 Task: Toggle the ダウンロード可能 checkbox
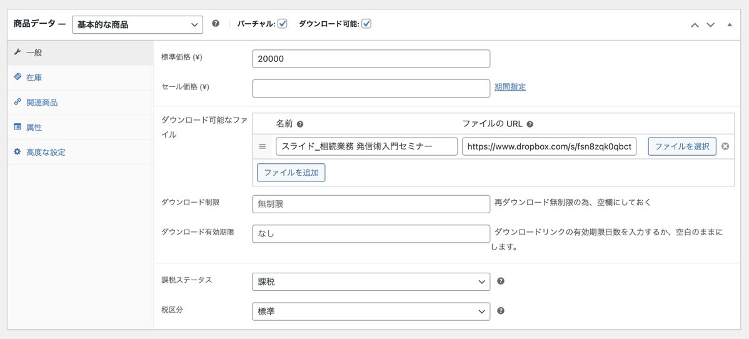pyautogui.click(x=366, y=24)
